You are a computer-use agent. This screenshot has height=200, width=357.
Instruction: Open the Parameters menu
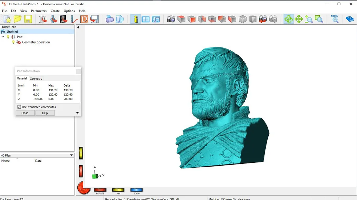coord(39,11)
